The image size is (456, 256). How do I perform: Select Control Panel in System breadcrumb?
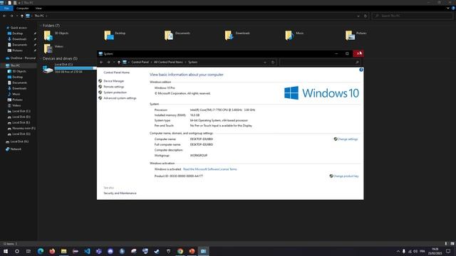tap(140, 62)
